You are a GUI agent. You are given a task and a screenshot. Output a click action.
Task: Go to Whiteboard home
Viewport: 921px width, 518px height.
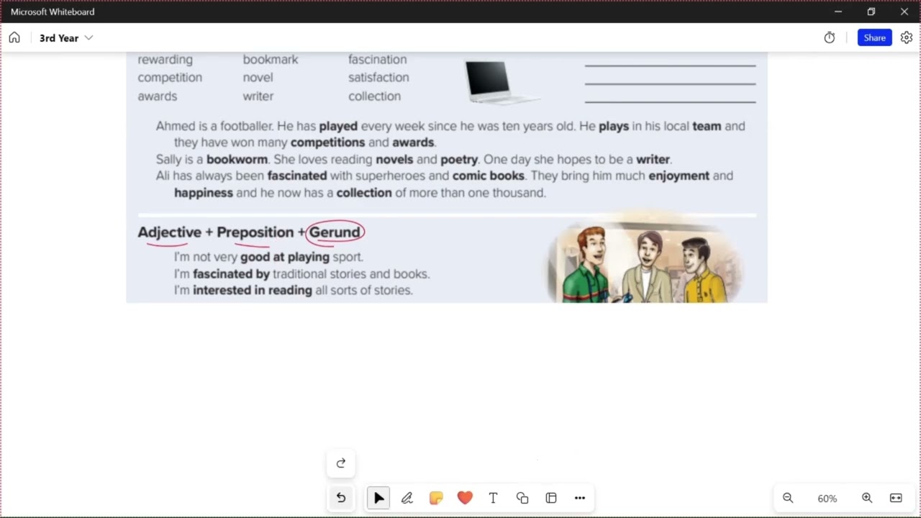[x=14, y=37]
